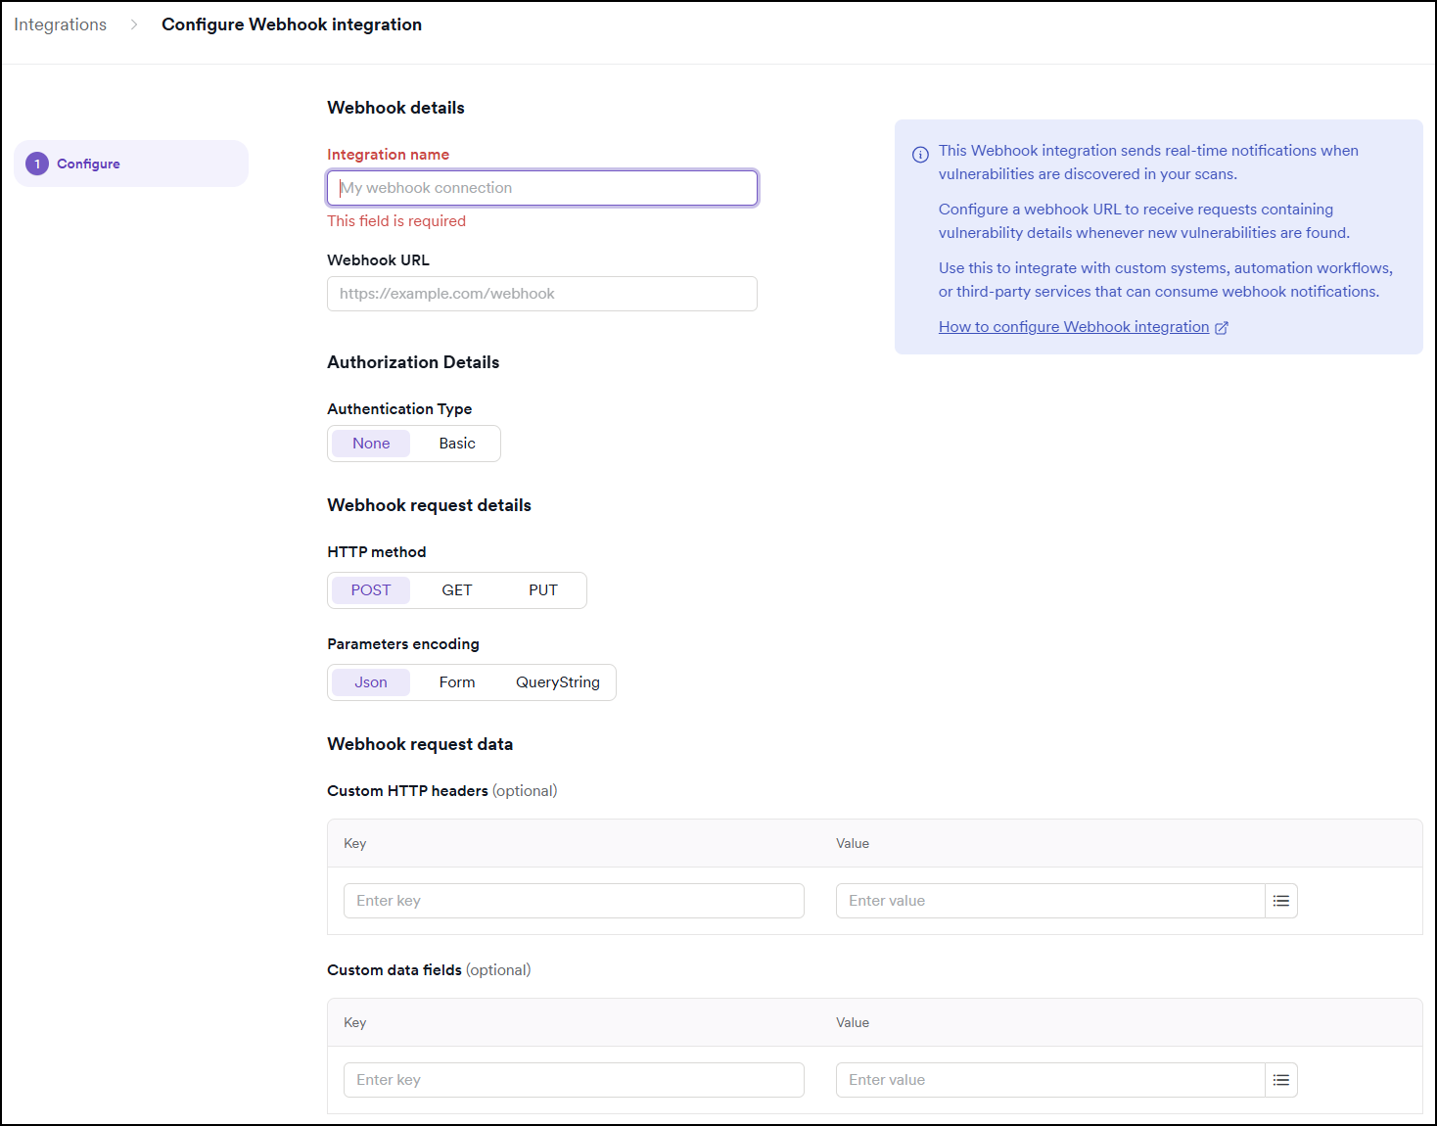Focus the Webhook URL input
Screen dimensions: 1437x1126
[541, 293]
